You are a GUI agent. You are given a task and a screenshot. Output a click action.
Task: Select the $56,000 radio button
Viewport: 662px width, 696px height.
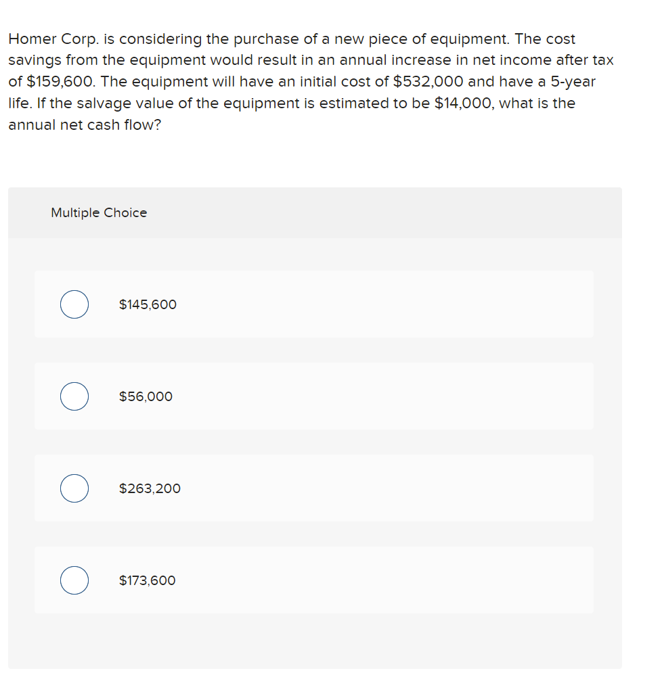tap(74, 396)
